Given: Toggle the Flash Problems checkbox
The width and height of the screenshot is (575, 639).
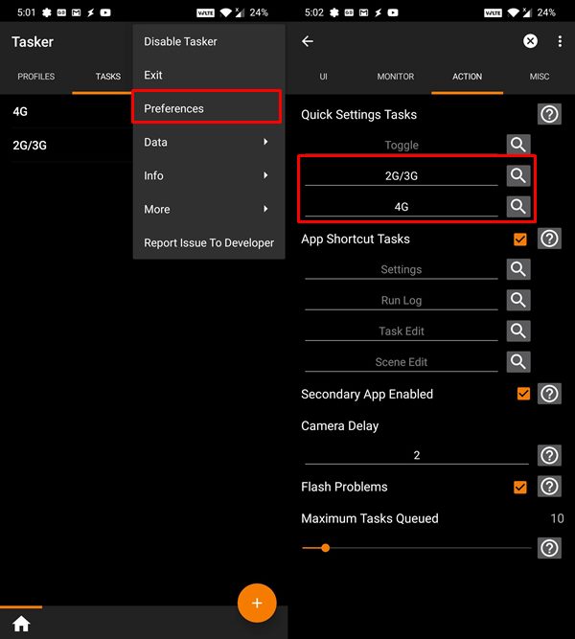Looking at the screenshot, I should tap(520, 487).
